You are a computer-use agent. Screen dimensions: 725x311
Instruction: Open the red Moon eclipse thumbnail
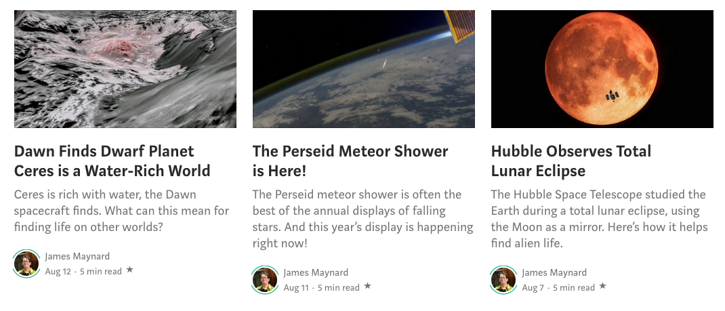tap(602, 69)
